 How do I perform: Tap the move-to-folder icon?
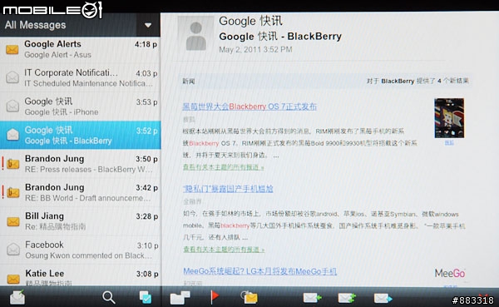(x=180, y=298)
